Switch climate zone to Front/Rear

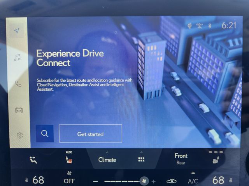pyautogui.click(x=181, y=158)
